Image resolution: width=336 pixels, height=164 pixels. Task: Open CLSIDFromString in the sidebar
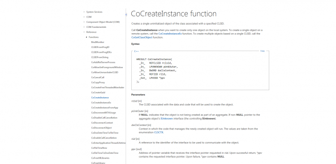tap(99, 57)
